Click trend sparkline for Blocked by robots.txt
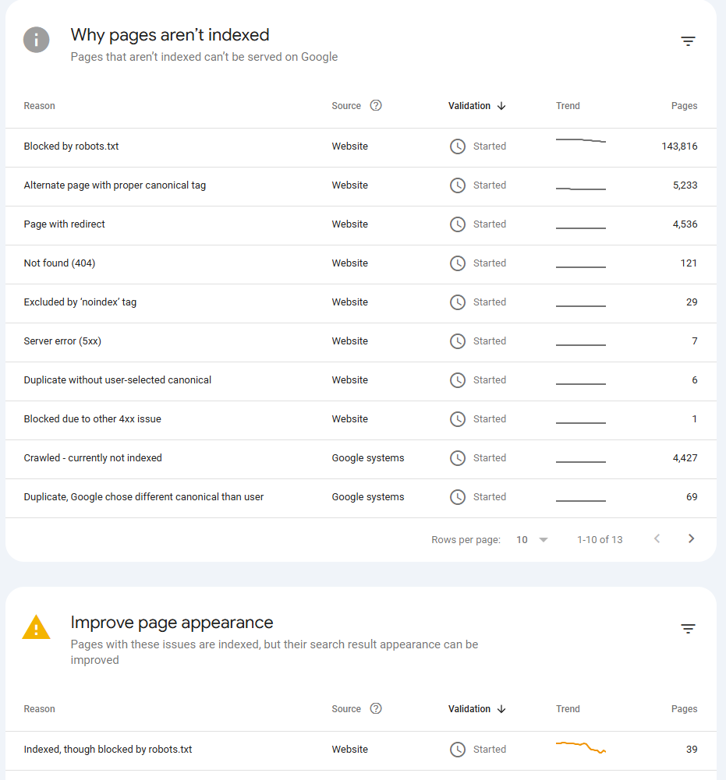The image size is (726, 780). coord(581,141)
